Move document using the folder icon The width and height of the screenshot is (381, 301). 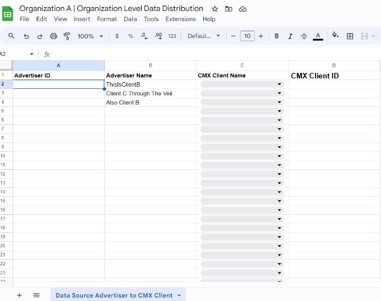click(x=228, y=9)
